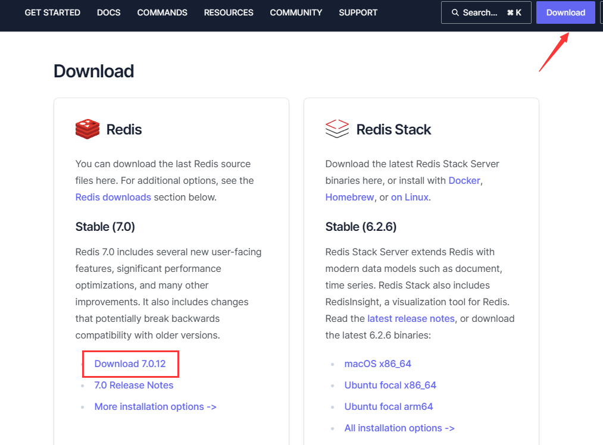Click the Homebrew link
This screenshot has height=445, width=603.
point(350,197)
